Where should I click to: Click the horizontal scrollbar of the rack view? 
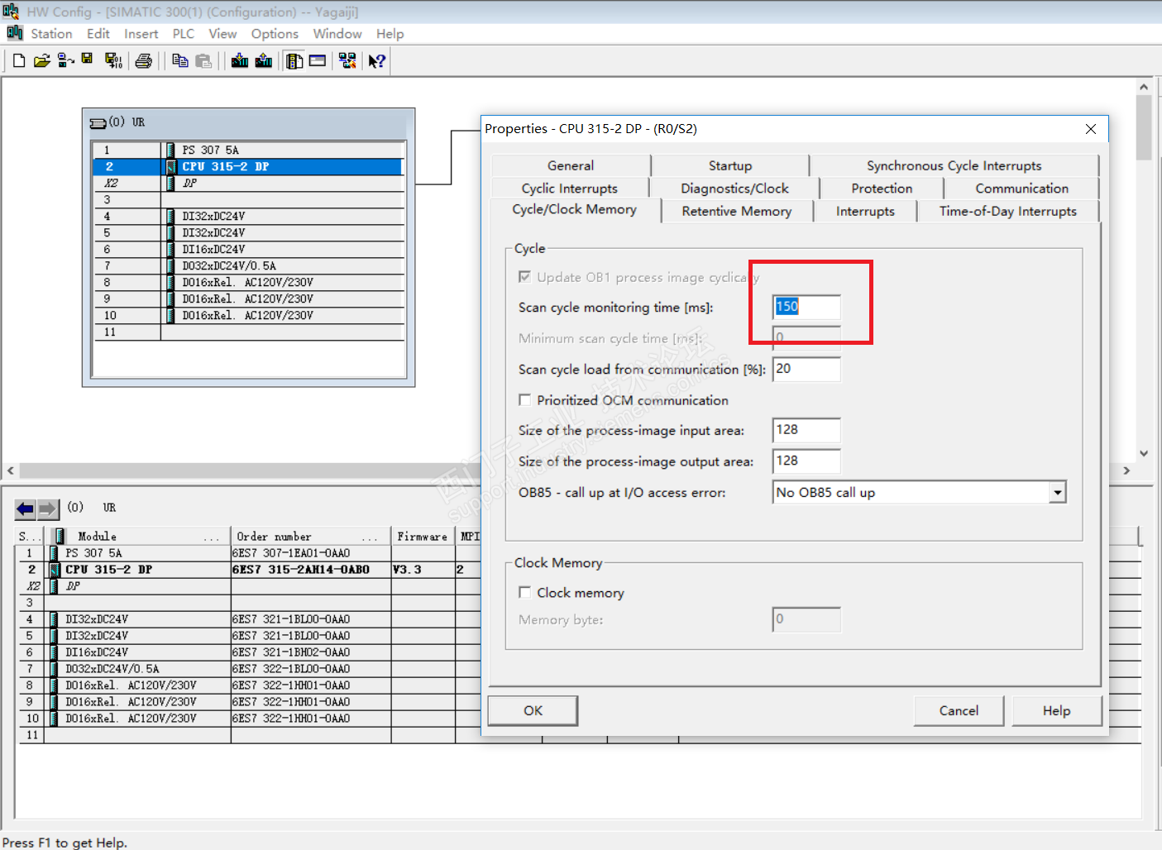click(x=248, y=470)
